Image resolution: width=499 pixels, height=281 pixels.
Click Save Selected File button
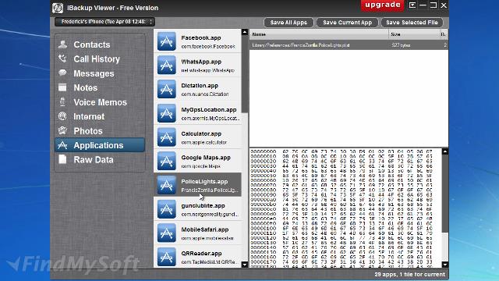pos(412,23)
